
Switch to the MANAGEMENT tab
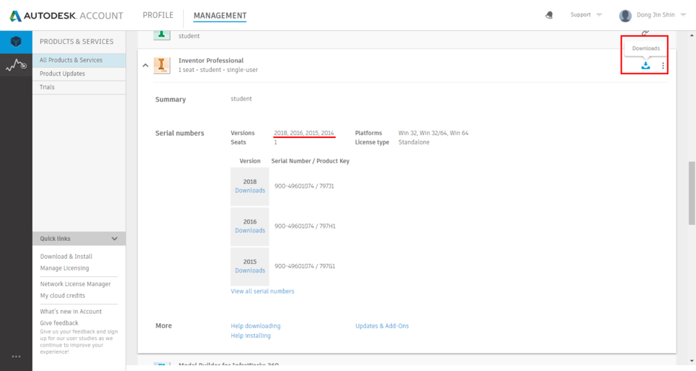(x=220, y=16)
